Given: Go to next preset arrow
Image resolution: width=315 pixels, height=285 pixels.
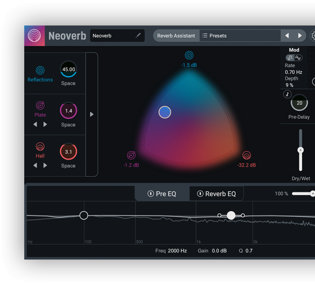Looking at the screenshot, I should pos(300,36).
